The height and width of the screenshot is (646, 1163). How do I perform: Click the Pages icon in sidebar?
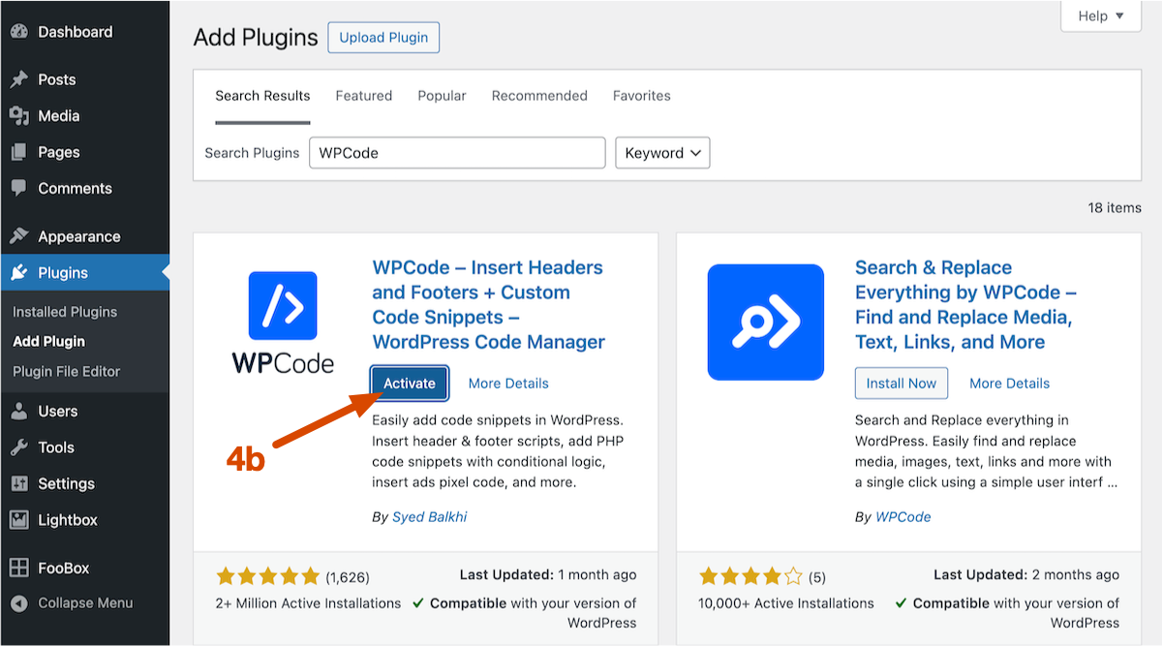[18, 152]
